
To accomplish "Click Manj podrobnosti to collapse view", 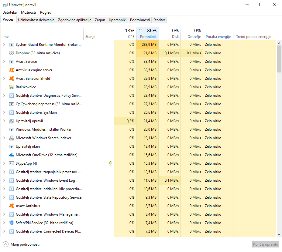I will [x=21, y=244].
